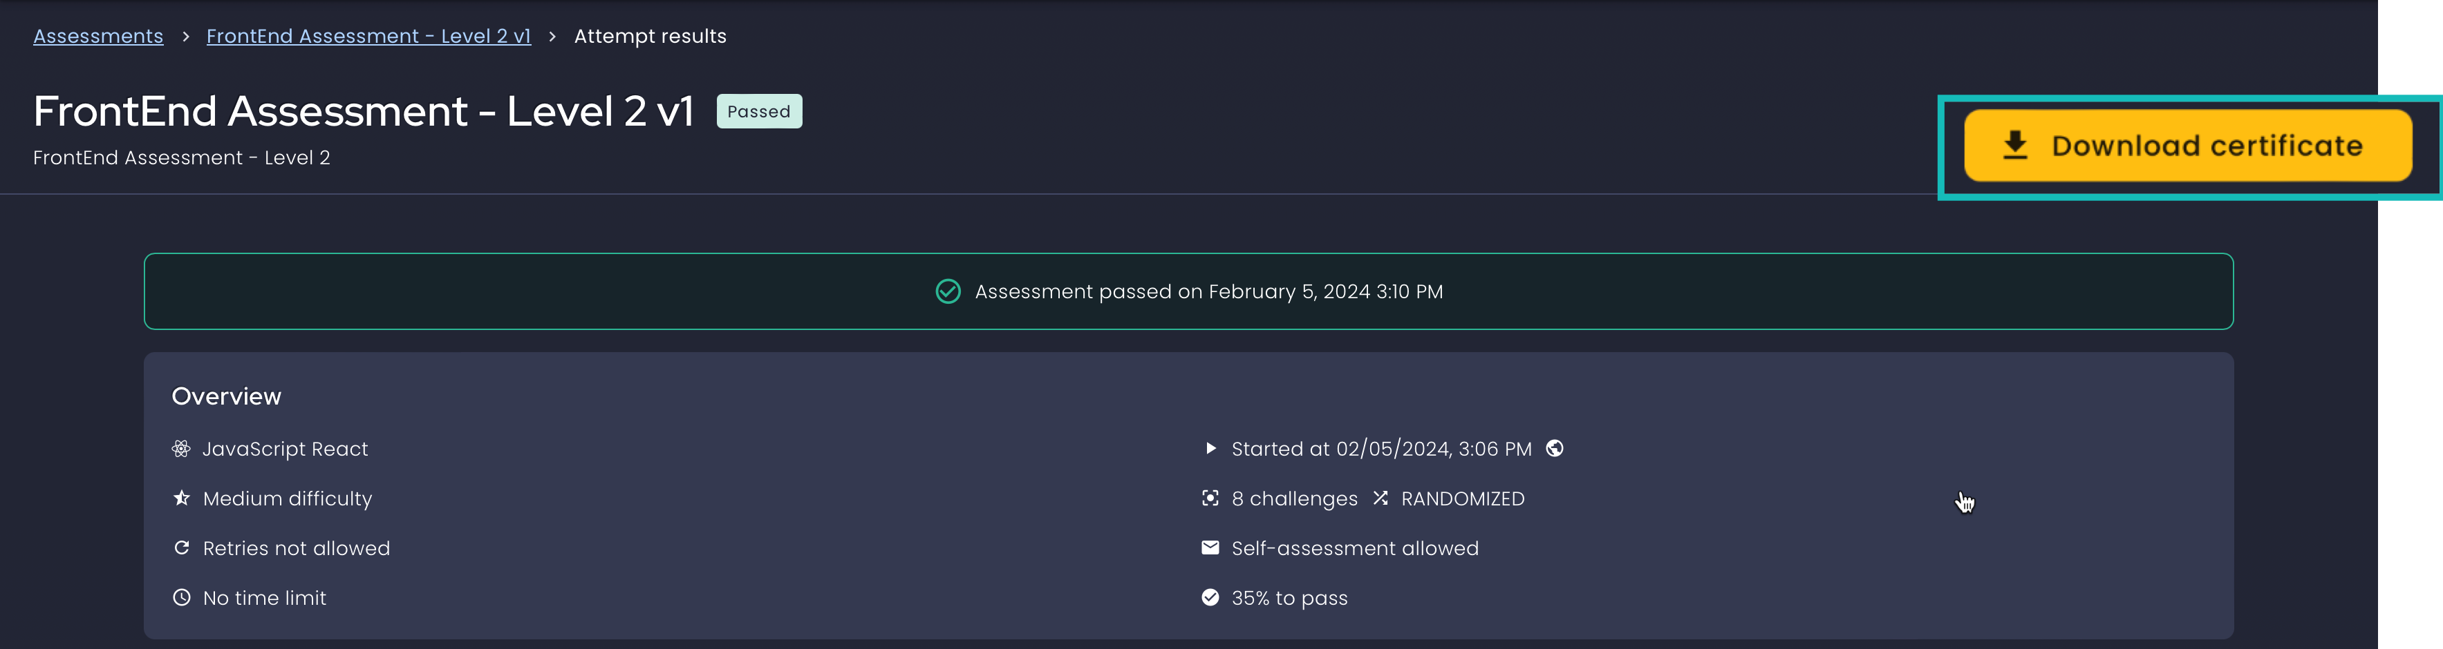Click the envelope icon beside Self-assessment allowed
The width and height of the screenshot is (2443, 649).
[1210, 548]
